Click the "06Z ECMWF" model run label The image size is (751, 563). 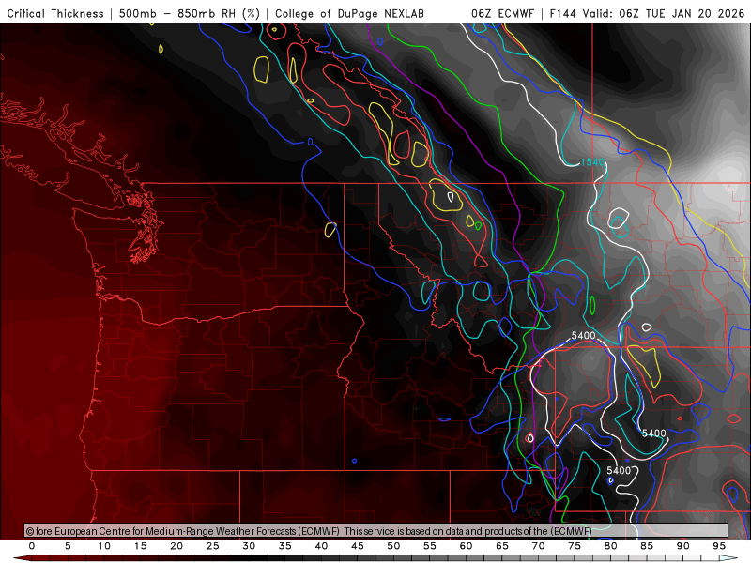coord(502,14)
